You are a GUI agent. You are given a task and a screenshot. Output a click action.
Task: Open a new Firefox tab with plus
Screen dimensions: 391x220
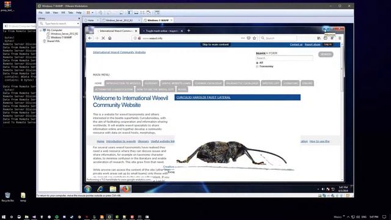tap(189, 31)
